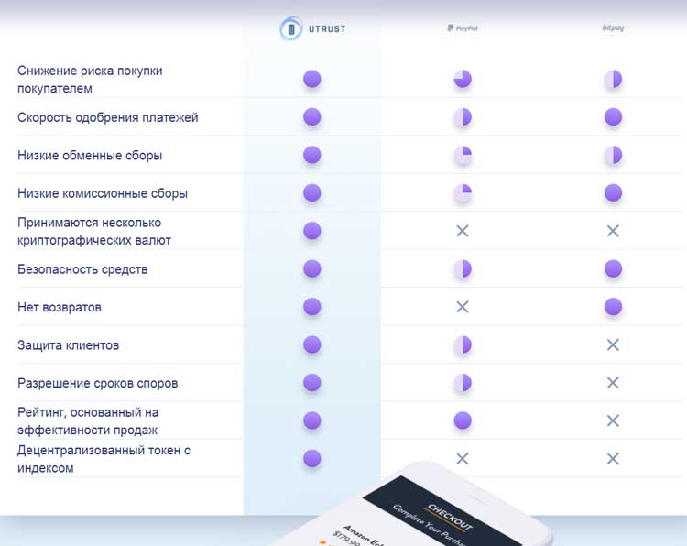The image size is (687, 546).
Task: Click UTRUST circle for Низкие обменные сборы
Action: (312, 155)
